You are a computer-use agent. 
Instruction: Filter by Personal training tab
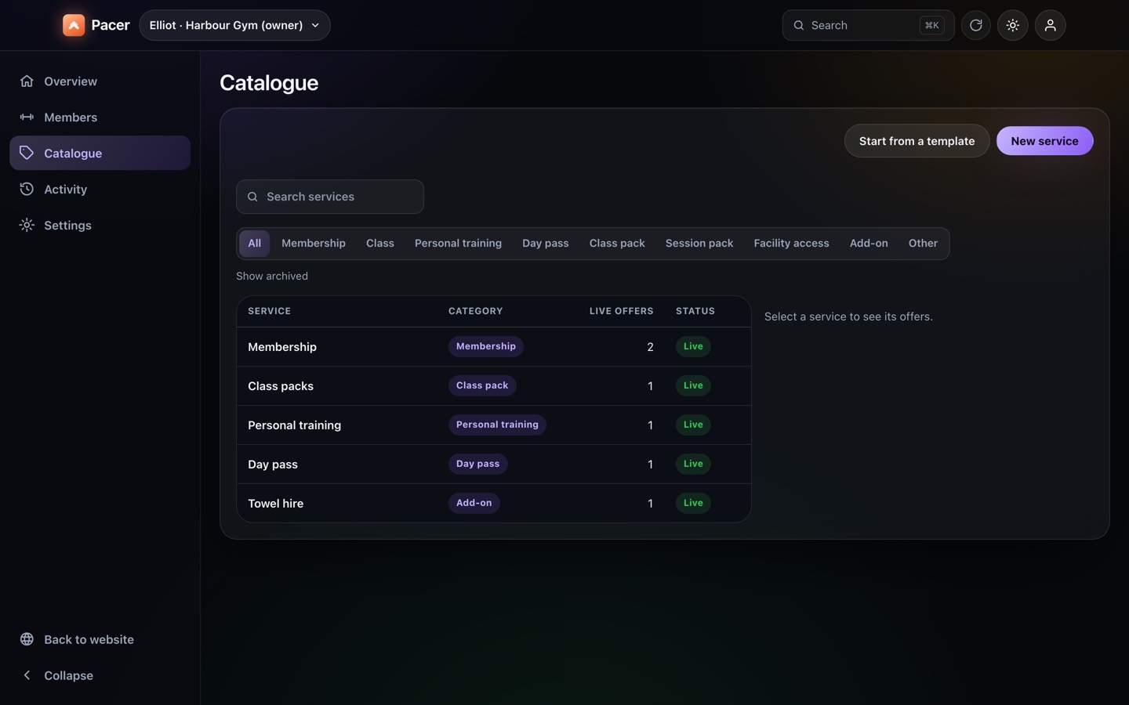(458, 244)
